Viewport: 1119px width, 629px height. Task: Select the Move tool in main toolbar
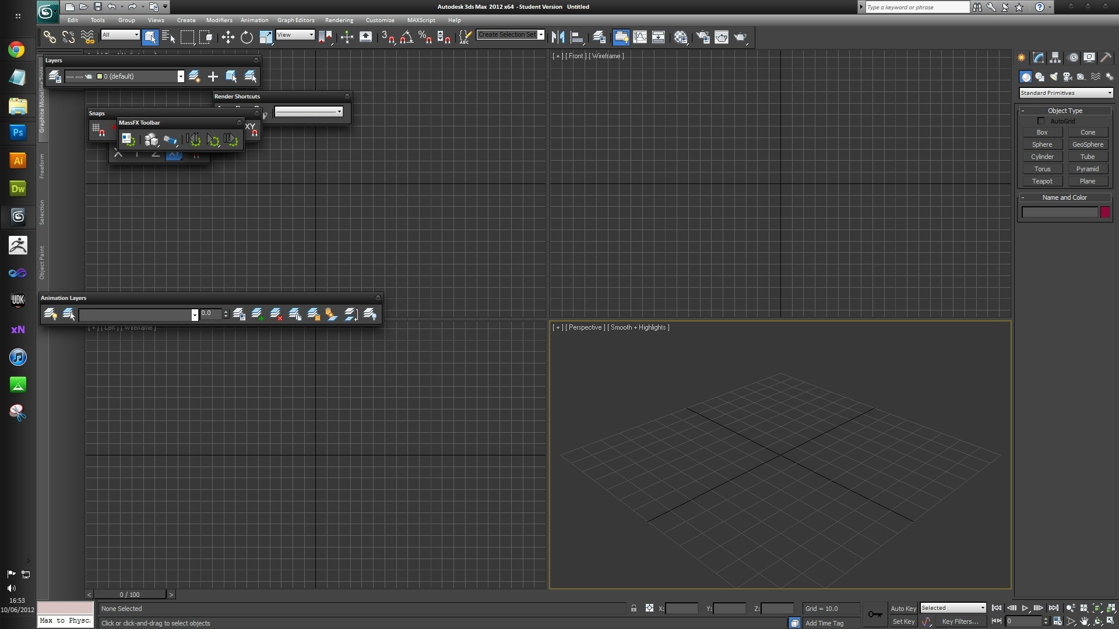tap(227, 38)
